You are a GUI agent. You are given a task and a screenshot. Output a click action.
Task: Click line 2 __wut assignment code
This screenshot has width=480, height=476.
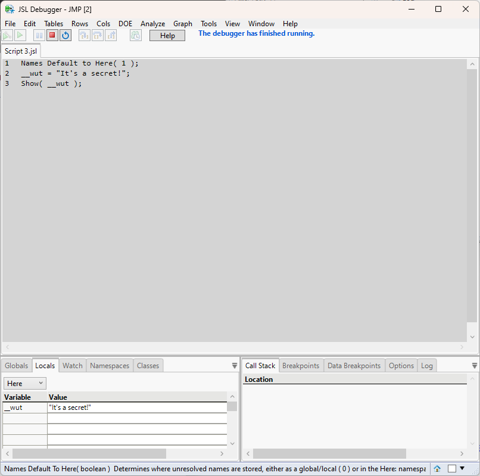click(x=75, y=73)
